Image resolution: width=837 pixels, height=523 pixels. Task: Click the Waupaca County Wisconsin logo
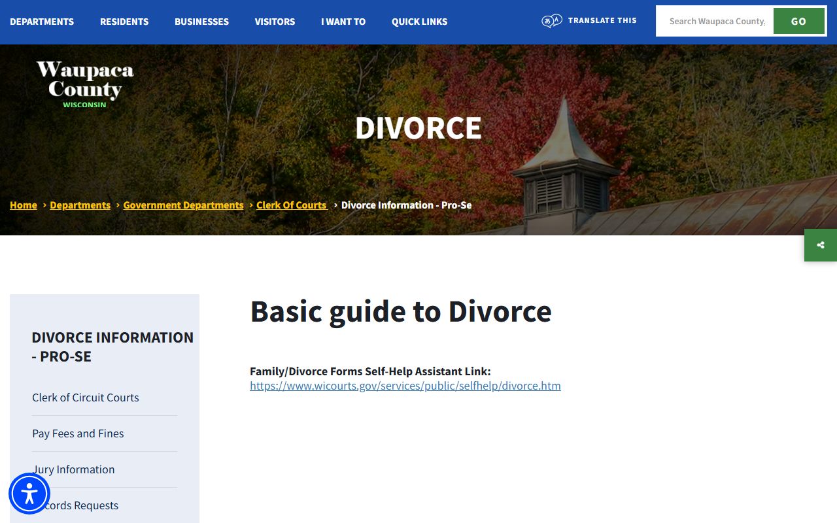tap(85, 84)
